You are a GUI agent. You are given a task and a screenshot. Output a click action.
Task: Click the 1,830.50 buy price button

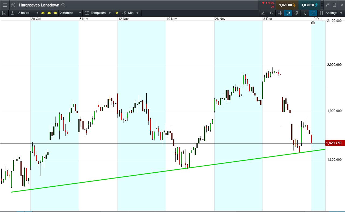pyautogui.click(x=309, y=5)
